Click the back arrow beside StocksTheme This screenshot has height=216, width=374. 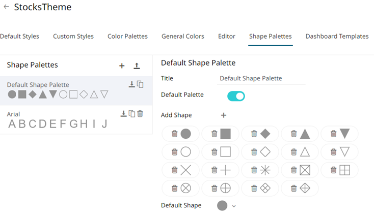pos(6,7)
